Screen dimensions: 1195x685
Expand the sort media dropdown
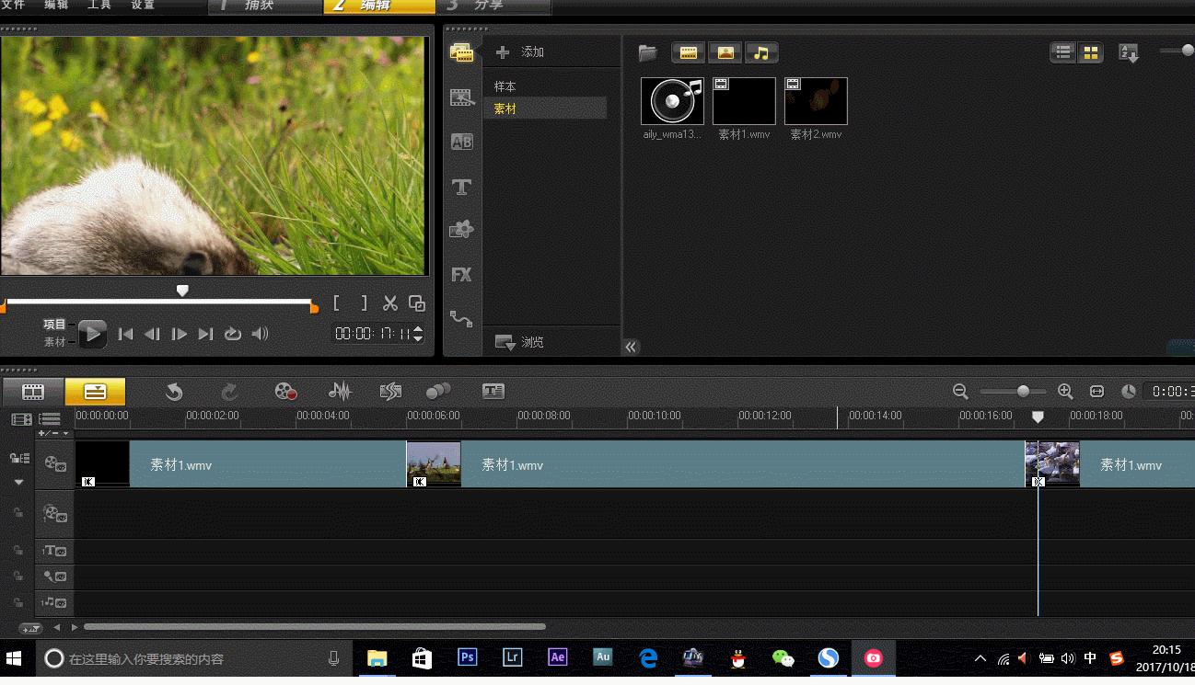tap(1129, 53)
